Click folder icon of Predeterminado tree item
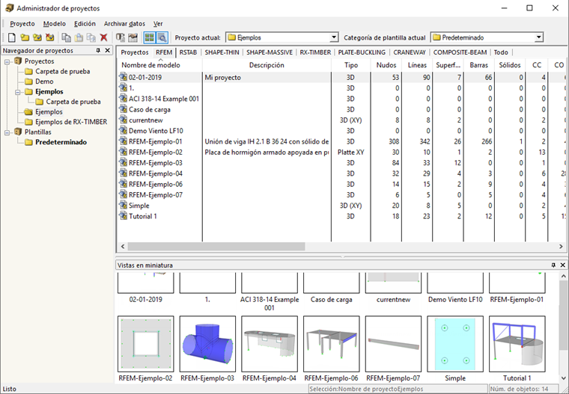 tap(28, 142)
